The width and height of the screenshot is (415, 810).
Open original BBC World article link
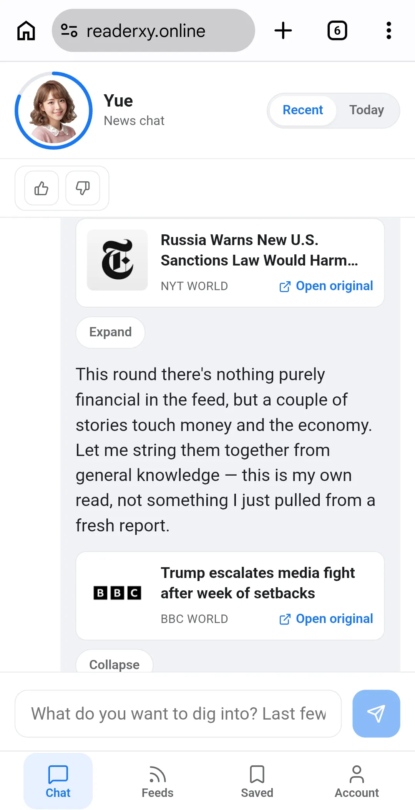click(x=326, y=619)
